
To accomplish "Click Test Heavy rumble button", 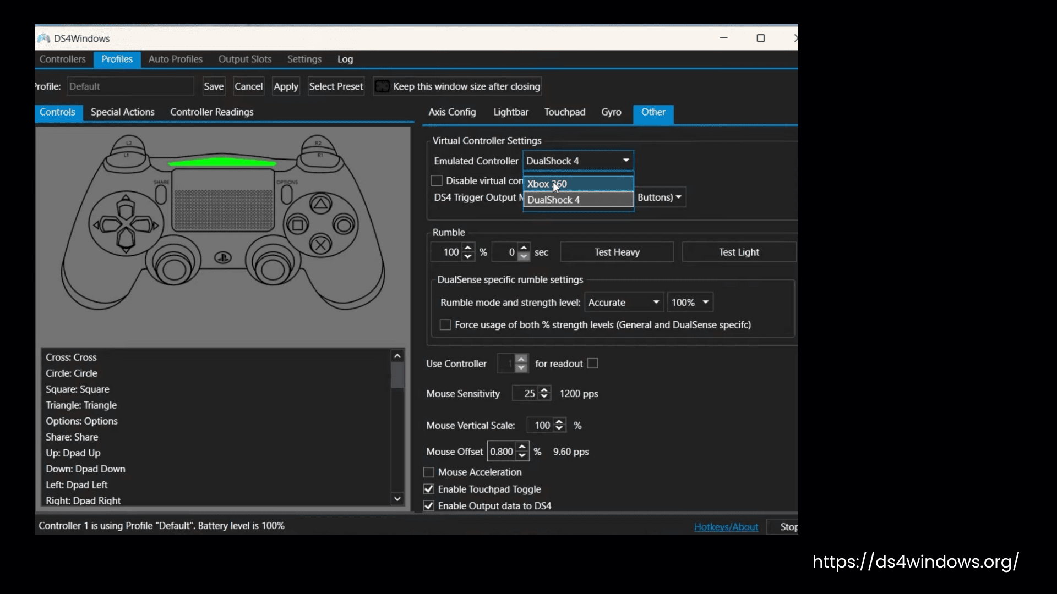I will [617, 252].
